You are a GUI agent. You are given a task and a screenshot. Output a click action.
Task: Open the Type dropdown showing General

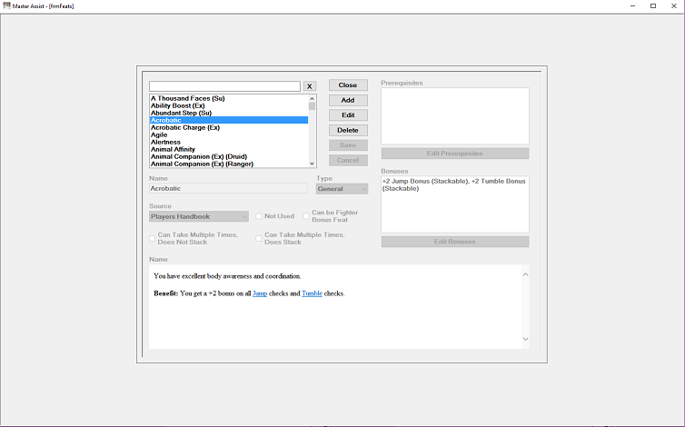pyautogui.click(x=342, y=189)
